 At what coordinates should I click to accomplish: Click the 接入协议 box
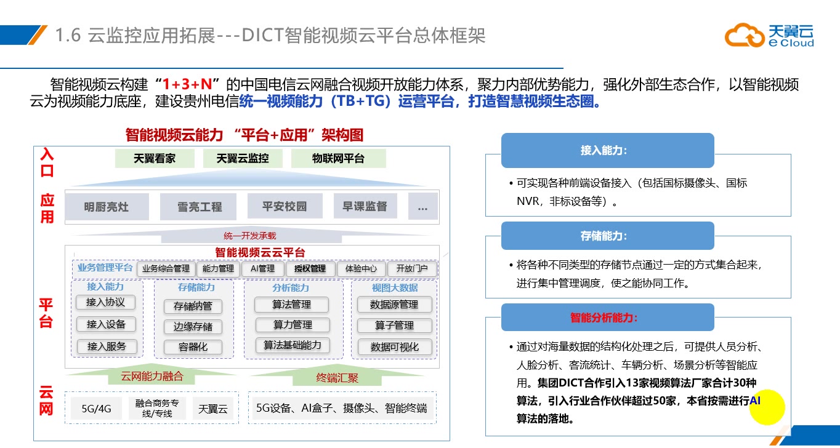click(x=106, y=302)
